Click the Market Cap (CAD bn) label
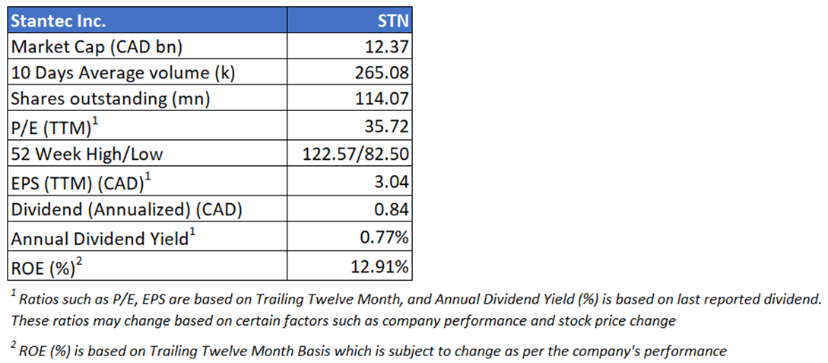Viewport: 828px width, 363px height. tap(97, 46)
